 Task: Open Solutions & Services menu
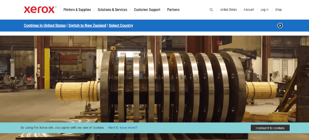(x=112, y=10)
